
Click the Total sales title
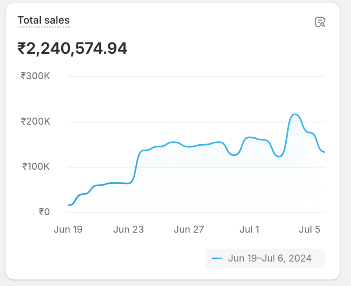coord(43,20)
